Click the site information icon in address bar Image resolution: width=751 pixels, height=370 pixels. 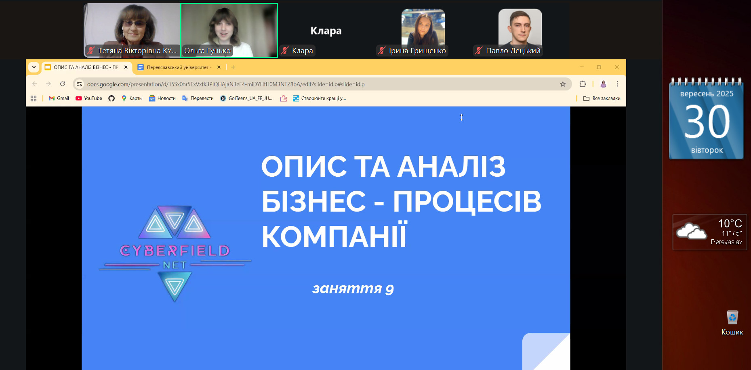80,84
